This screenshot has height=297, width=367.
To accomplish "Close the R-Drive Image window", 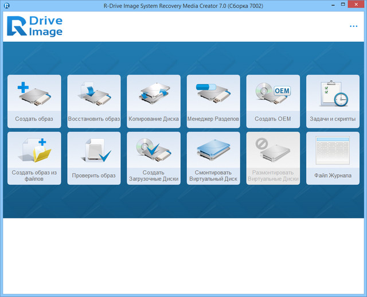I will click(x=356, y=4).
